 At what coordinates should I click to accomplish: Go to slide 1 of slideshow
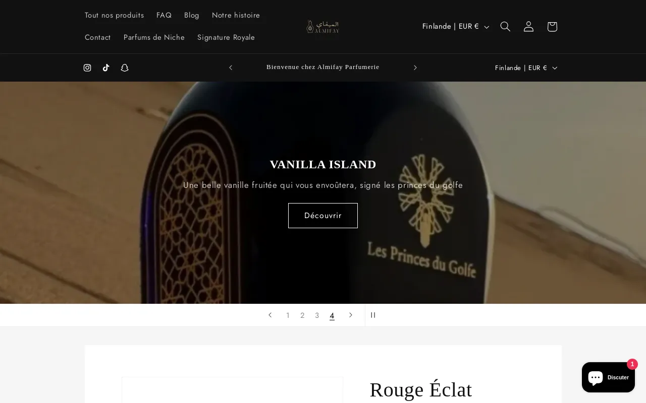coord(288,315)
